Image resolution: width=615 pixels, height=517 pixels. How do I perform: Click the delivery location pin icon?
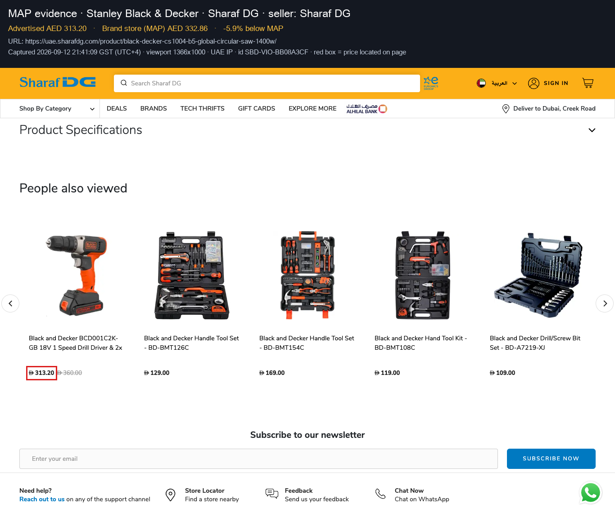(506, 109)
